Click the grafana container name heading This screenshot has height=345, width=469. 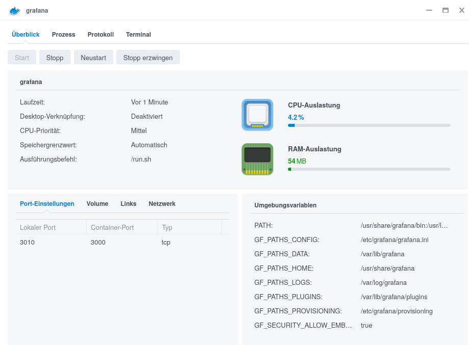tap(31, 82)
